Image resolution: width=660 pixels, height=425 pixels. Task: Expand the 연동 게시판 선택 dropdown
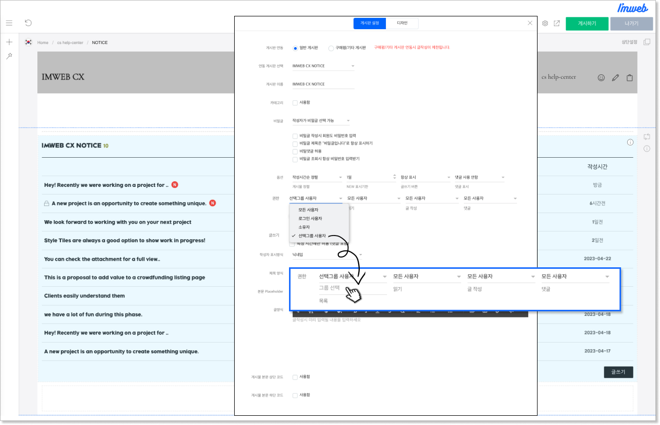323,66
